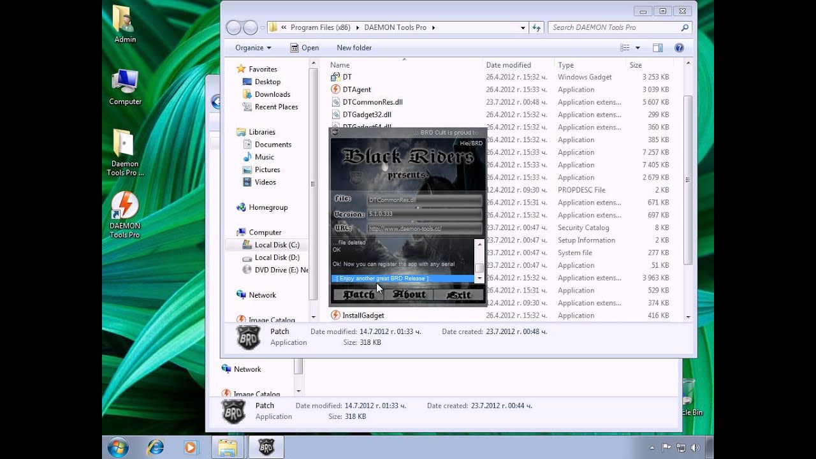Toggle the preview pane icon
The height and width of the screenshot is (459, 816).
pos(658,48)
